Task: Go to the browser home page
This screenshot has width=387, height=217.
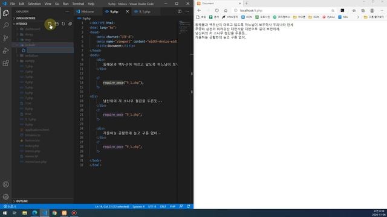Action: tap(226, 11)
